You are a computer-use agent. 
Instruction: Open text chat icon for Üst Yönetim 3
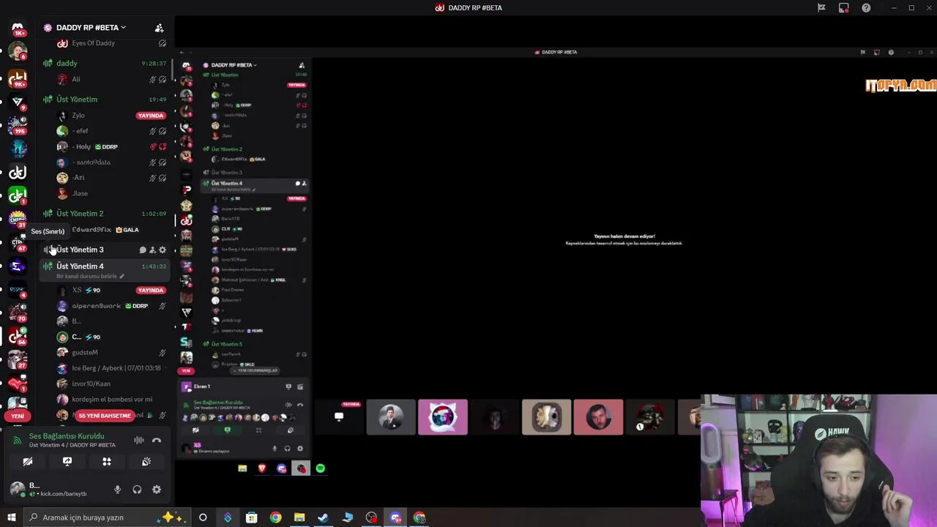point(143,250)
